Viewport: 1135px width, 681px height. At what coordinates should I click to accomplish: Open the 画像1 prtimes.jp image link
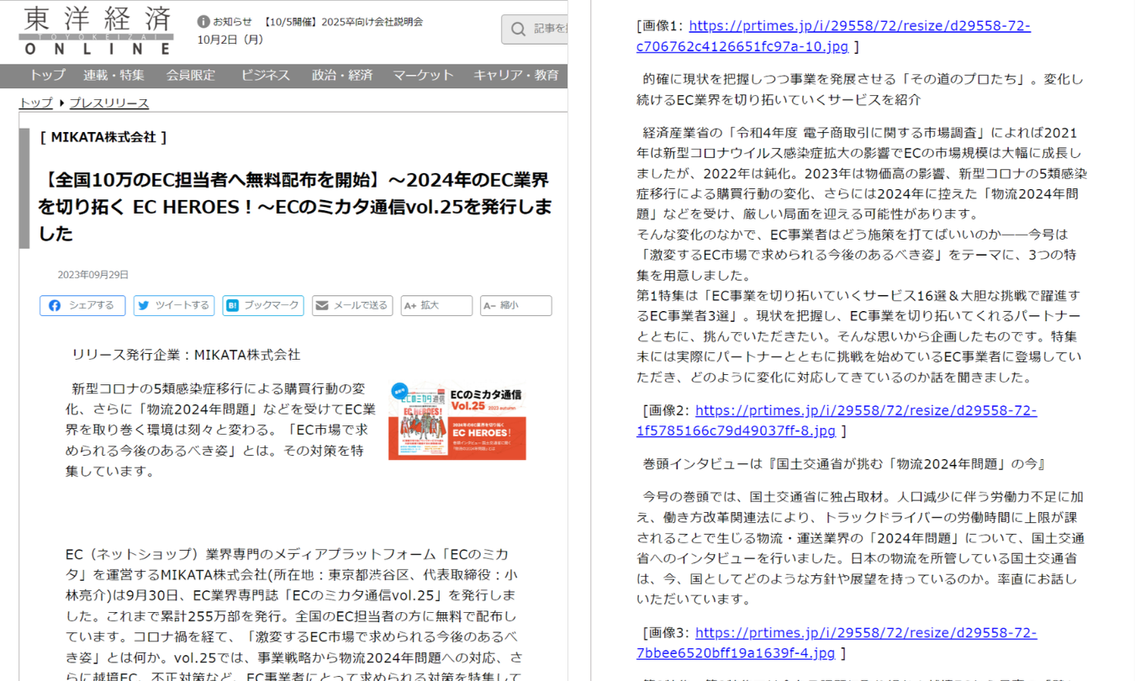point(833,36)
